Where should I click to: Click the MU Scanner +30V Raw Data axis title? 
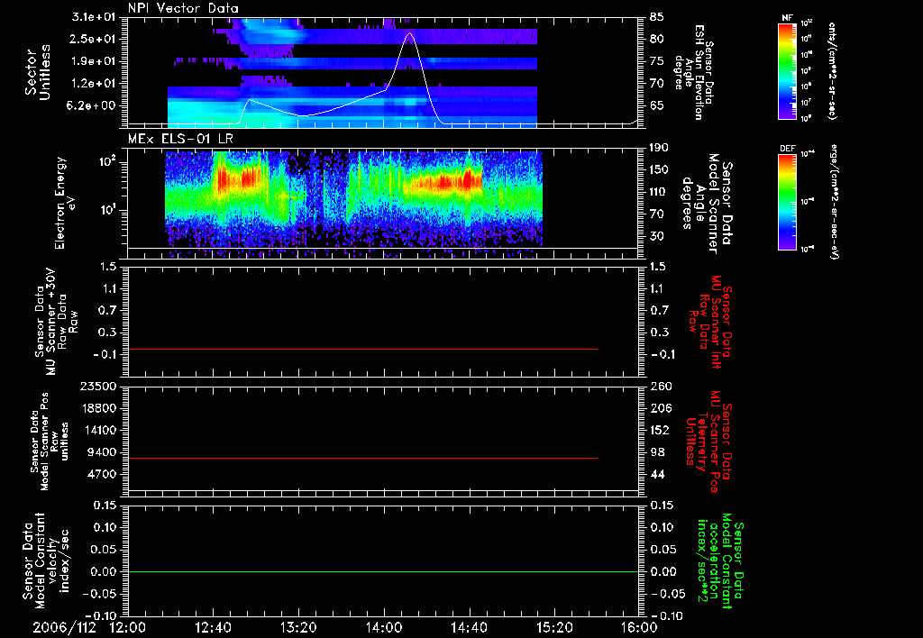(x=57, y=322)
